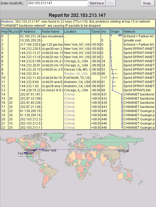Click the Chicago label on map
156x207 pixels.
click(30, 150)
